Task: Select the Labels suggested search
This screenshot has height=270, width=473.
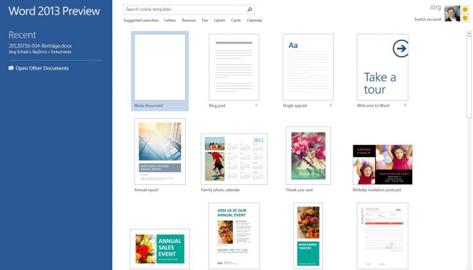Action: point(220,20)
